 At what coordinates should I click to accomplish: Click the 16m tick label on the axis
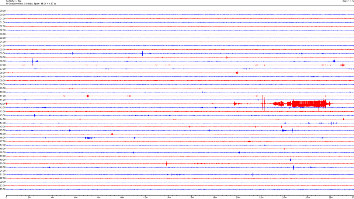[192, 198]
